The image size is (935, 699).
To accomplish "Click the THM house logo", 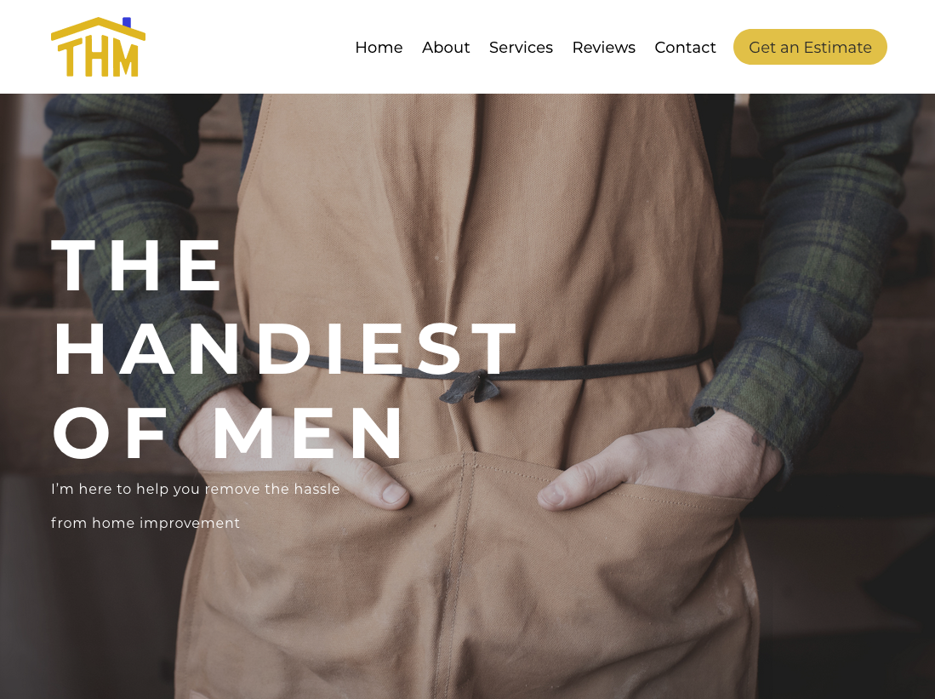I will [x=99, y=47].
